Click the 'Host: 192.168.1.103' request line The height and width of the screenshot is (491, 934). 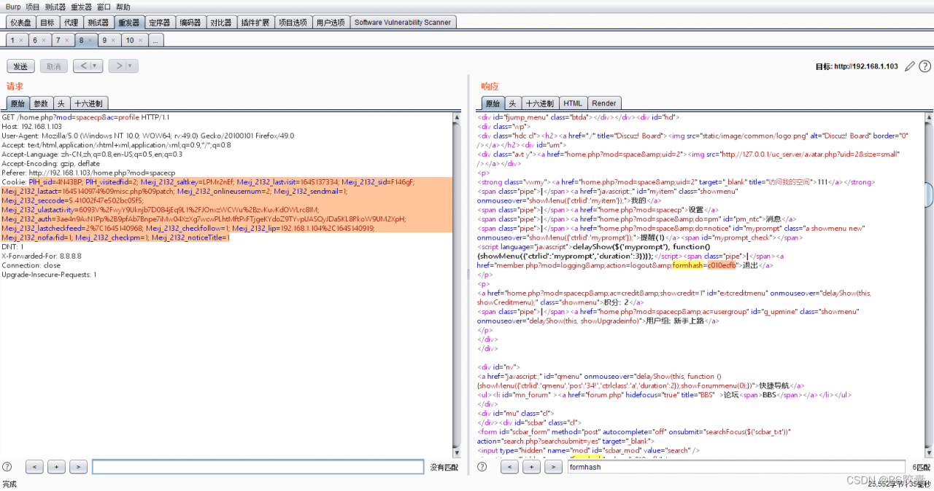tap(31, 126)
